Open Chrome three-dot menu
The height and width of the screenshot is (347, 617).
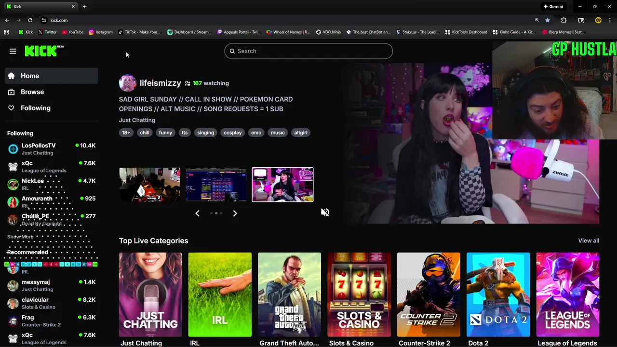pos(610,20)
